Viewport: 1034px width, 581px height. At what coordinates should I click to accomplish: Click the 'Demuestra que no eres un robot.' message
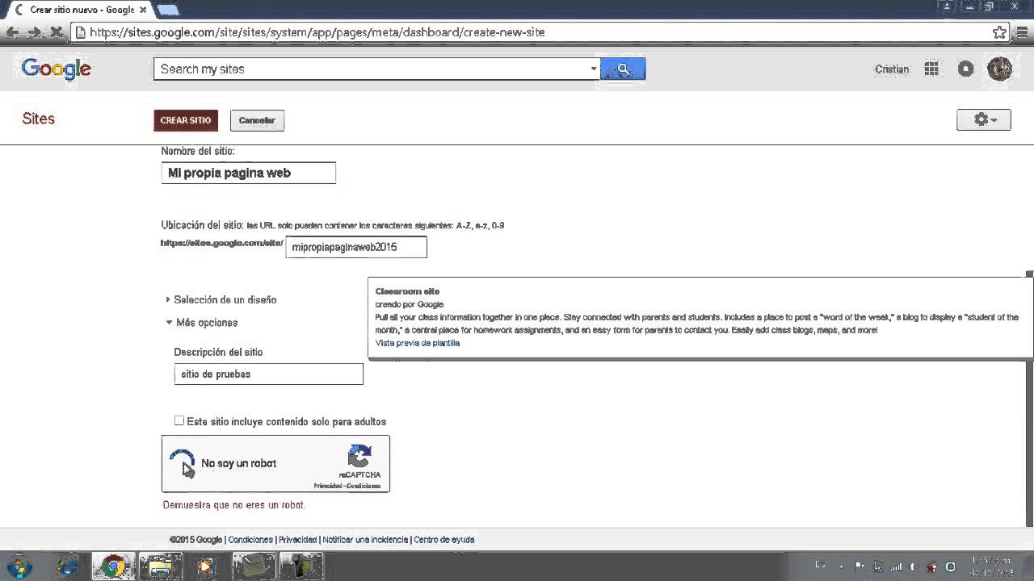pos(234,505)
